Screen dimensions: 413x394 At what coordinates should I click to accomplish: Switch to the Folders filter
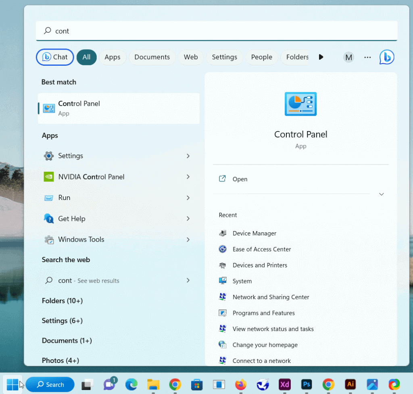click(295, 57)
